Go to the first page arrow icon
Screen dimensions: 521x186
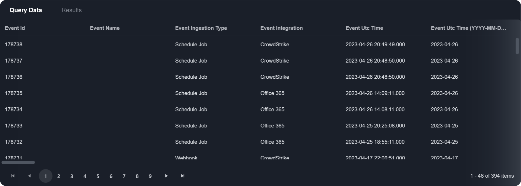(x=13, y=176)
